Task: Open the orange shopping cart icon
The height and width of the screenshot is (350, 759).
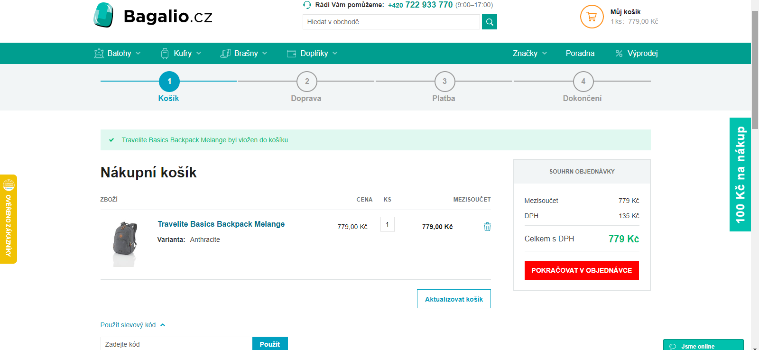Action: click(x=592, y=17)
